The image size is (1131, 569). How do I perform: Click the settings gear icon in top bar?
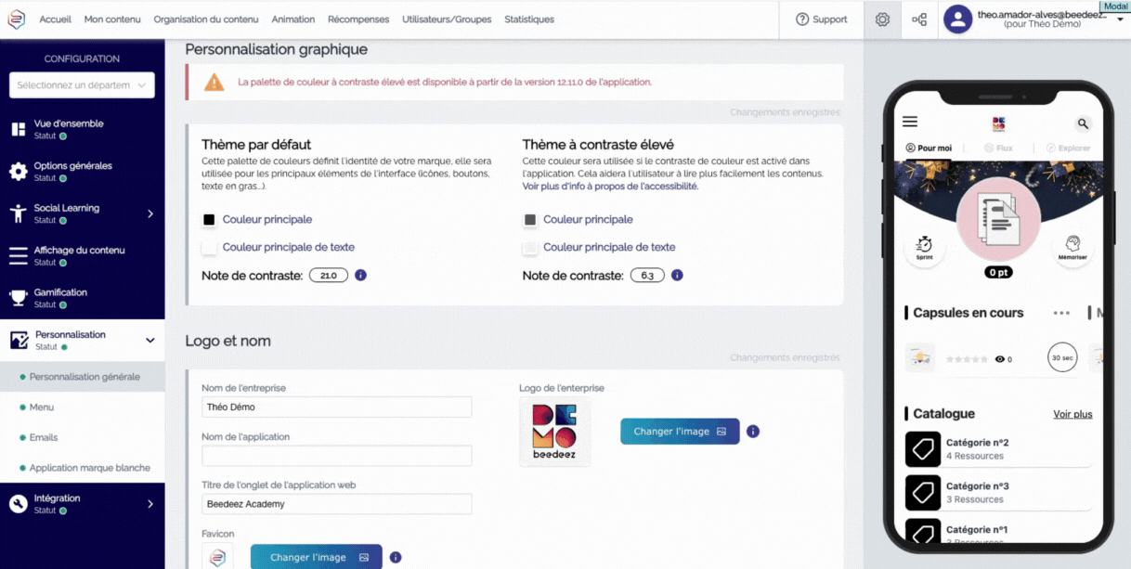[882, 19]
